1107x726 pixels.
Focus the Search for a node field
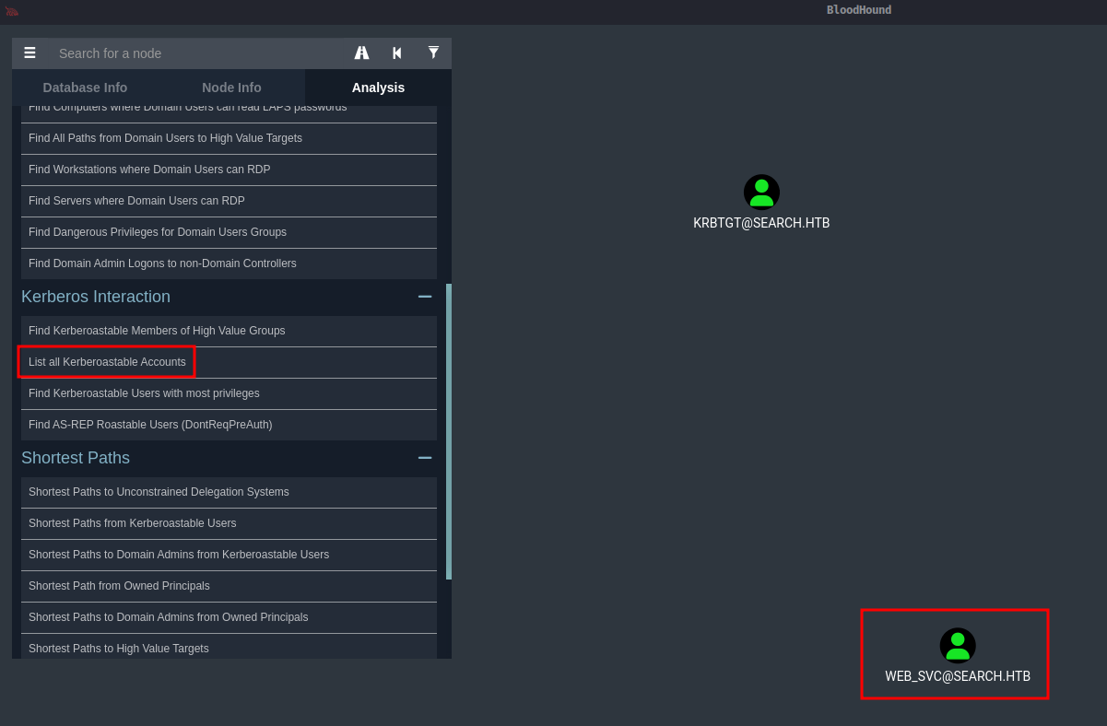[198, 53]
